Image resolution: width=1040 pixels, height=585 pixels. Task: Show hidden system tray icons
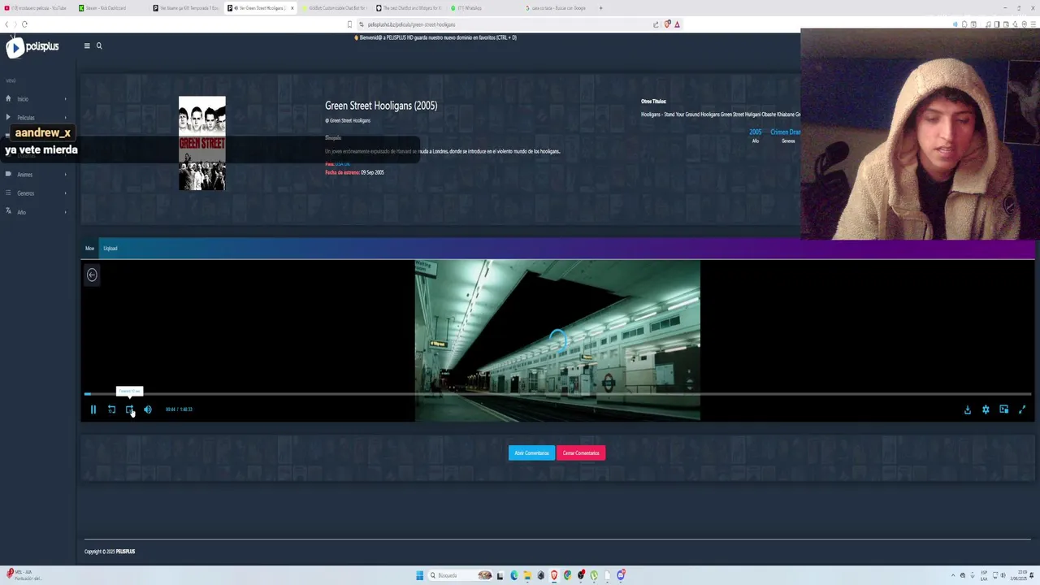[x=953, y=575]
